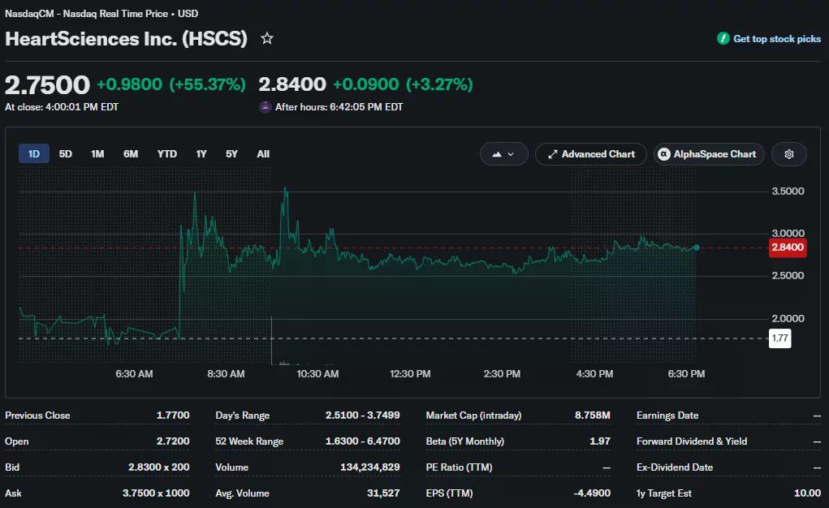Click the 1.77 previous close chart label
Image resolution: width=829 pixels, height=508 pixels.
[779, 338]
